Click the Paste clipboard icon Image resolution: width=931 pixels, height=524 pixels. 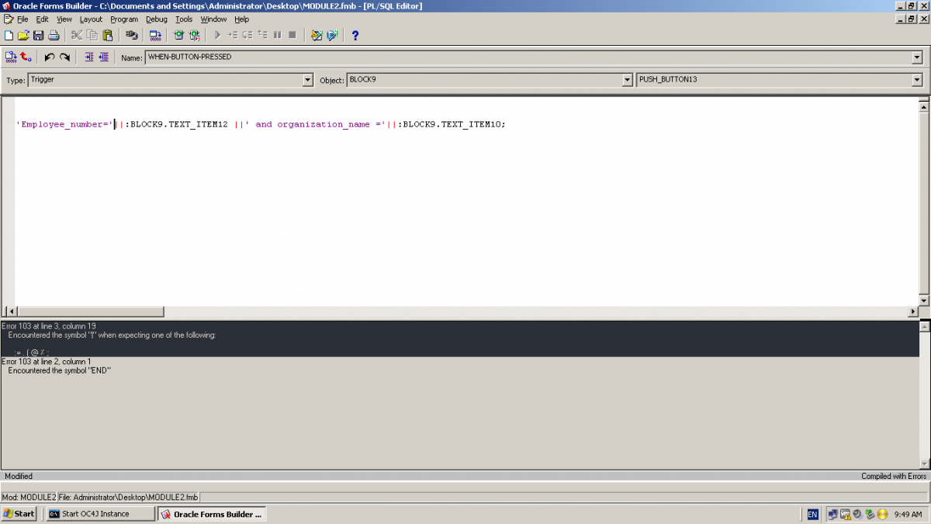[x=107, y=35]
